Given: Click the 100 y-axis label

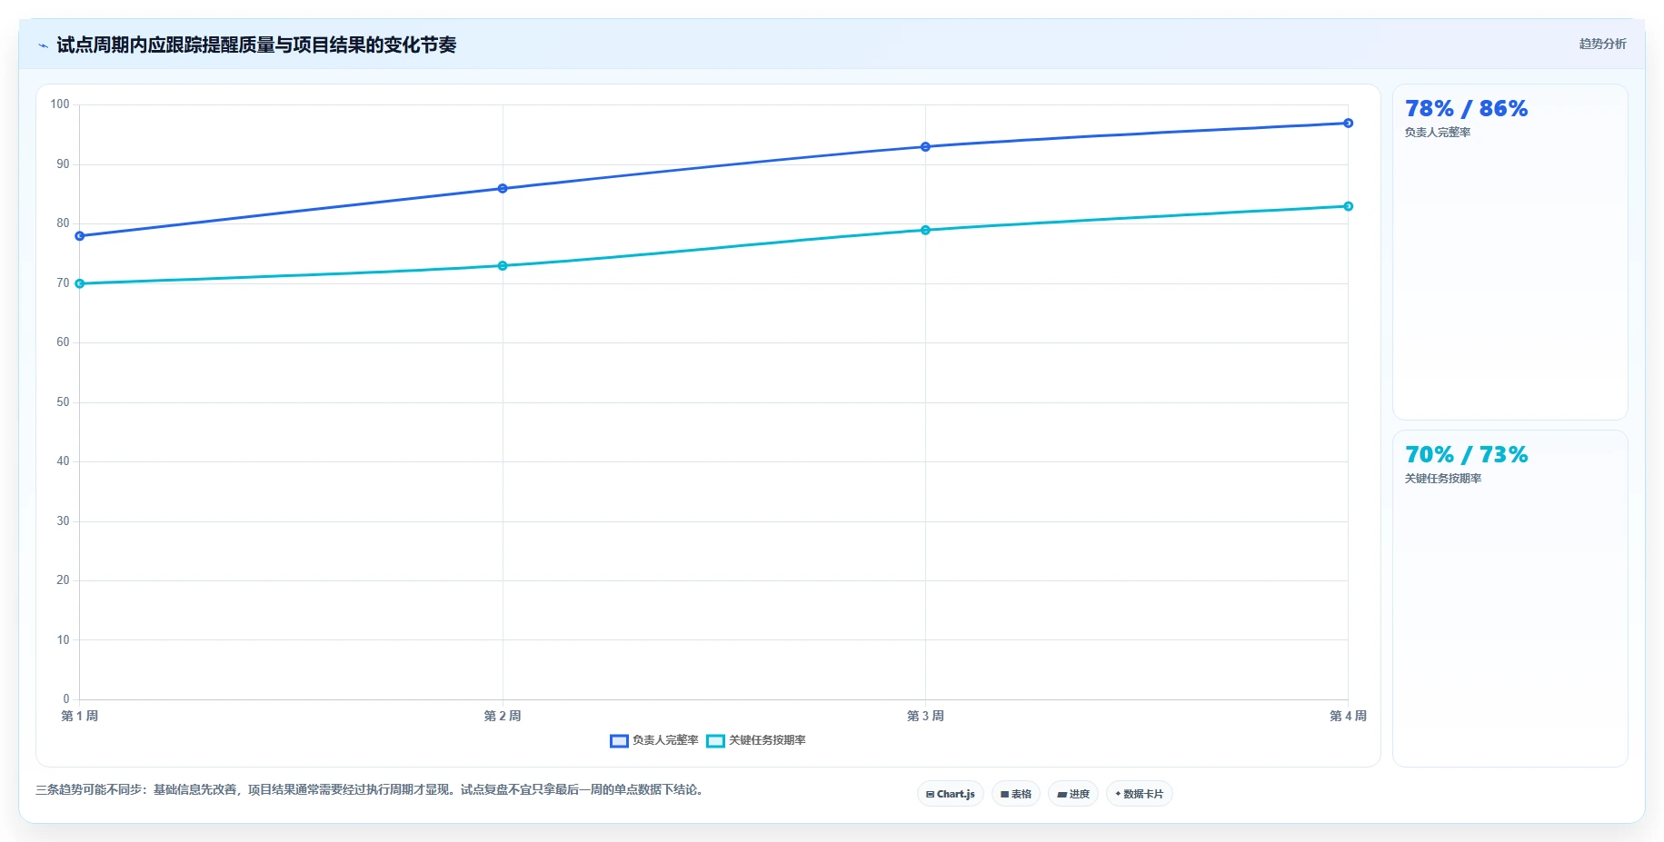Looking at the screenshot, I should [x=60, y=104].
